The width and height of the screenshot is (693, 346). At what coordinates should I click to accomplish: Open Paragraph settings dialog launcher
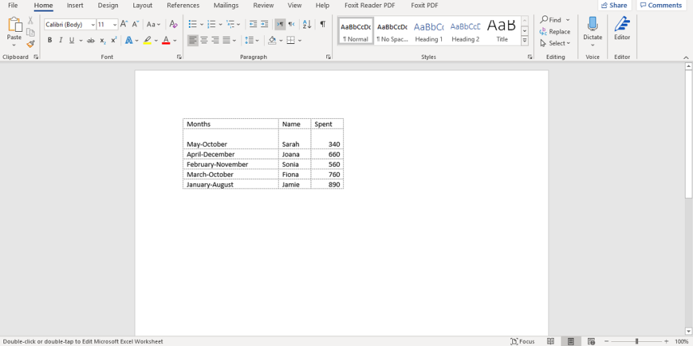click(328, 57)
